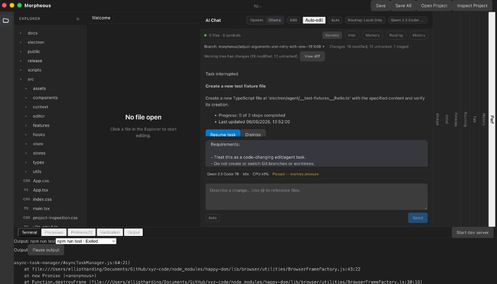Click the Reindex button
The height and width of the screenshot is (284, 497).
click(332, 35)
